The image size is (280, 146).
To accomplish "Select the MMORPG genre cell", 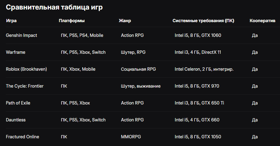I will [x=131, y=137].
